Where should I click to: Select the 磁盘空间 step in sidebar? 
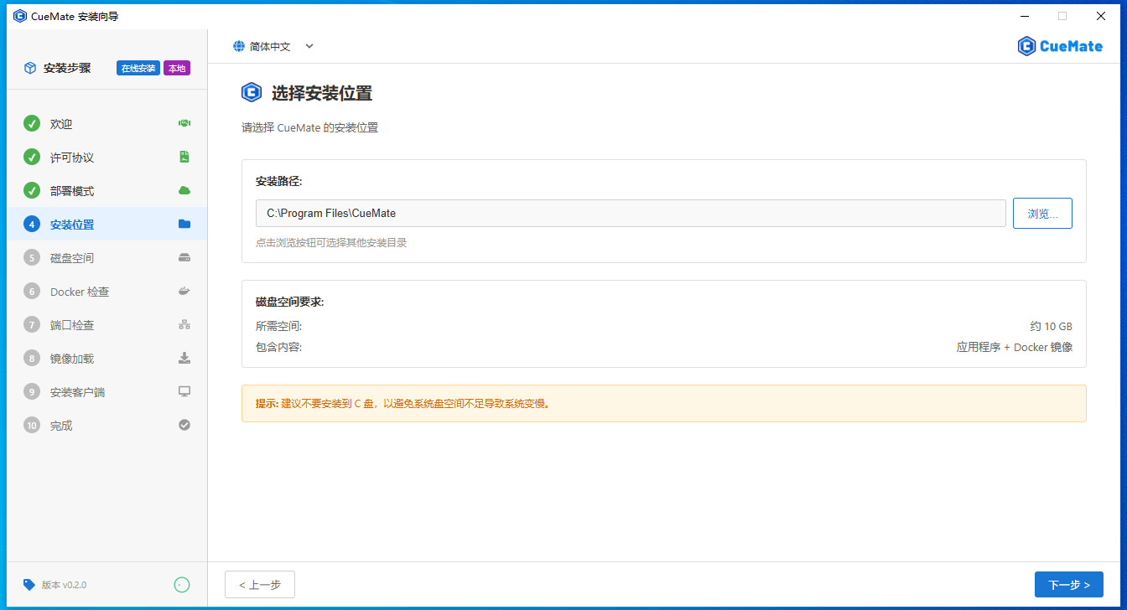pyautogui.click(x=72, y=258)
